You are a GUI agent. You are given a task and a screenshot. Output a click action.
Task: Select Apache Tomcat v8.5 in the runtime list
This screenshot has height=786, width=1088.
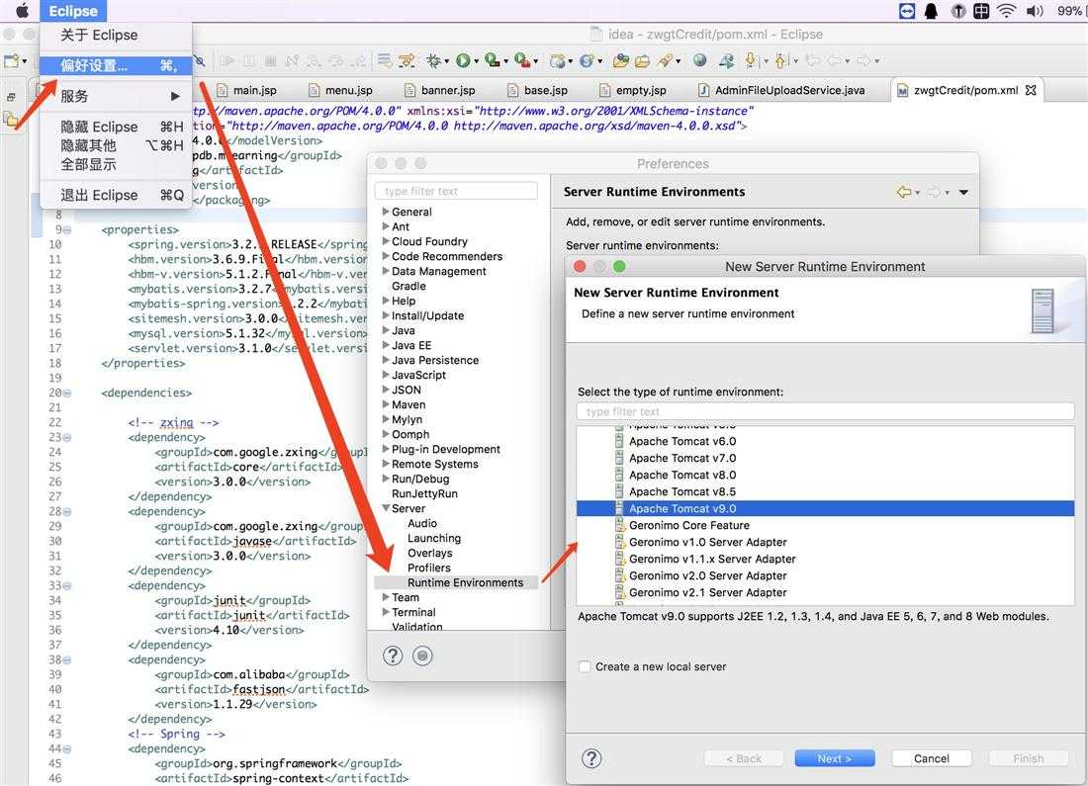pos(825,491)
